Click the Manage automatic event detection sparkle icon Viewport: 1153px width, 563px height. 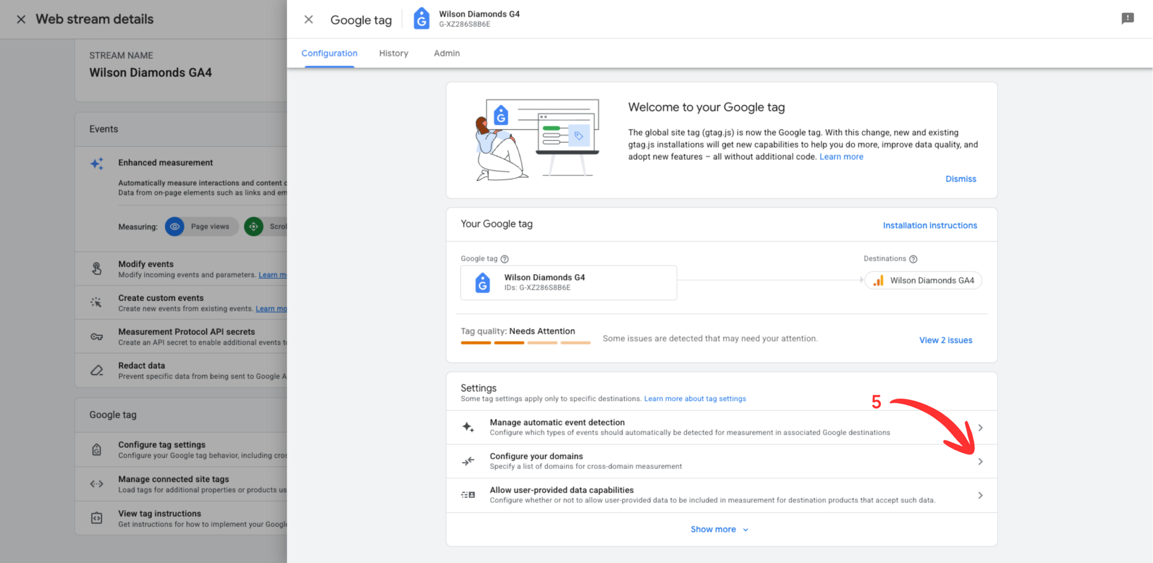tap(468, 427)
